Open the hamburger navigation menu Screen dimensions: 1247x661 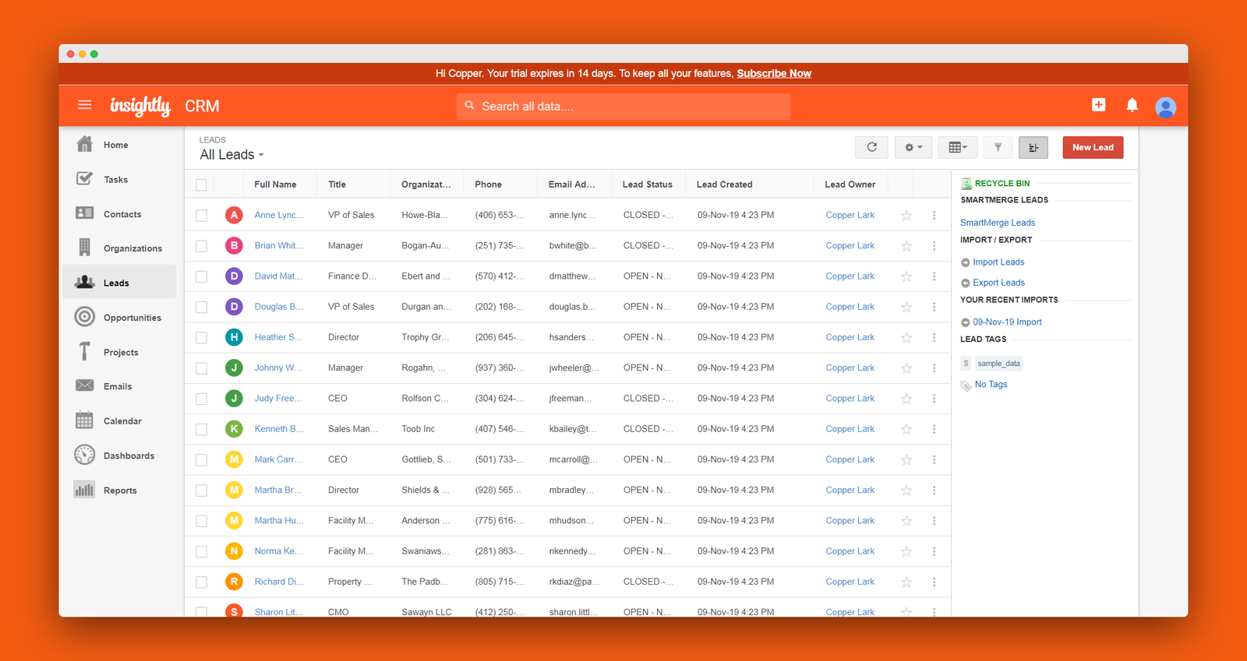click(x=85, y=105)
